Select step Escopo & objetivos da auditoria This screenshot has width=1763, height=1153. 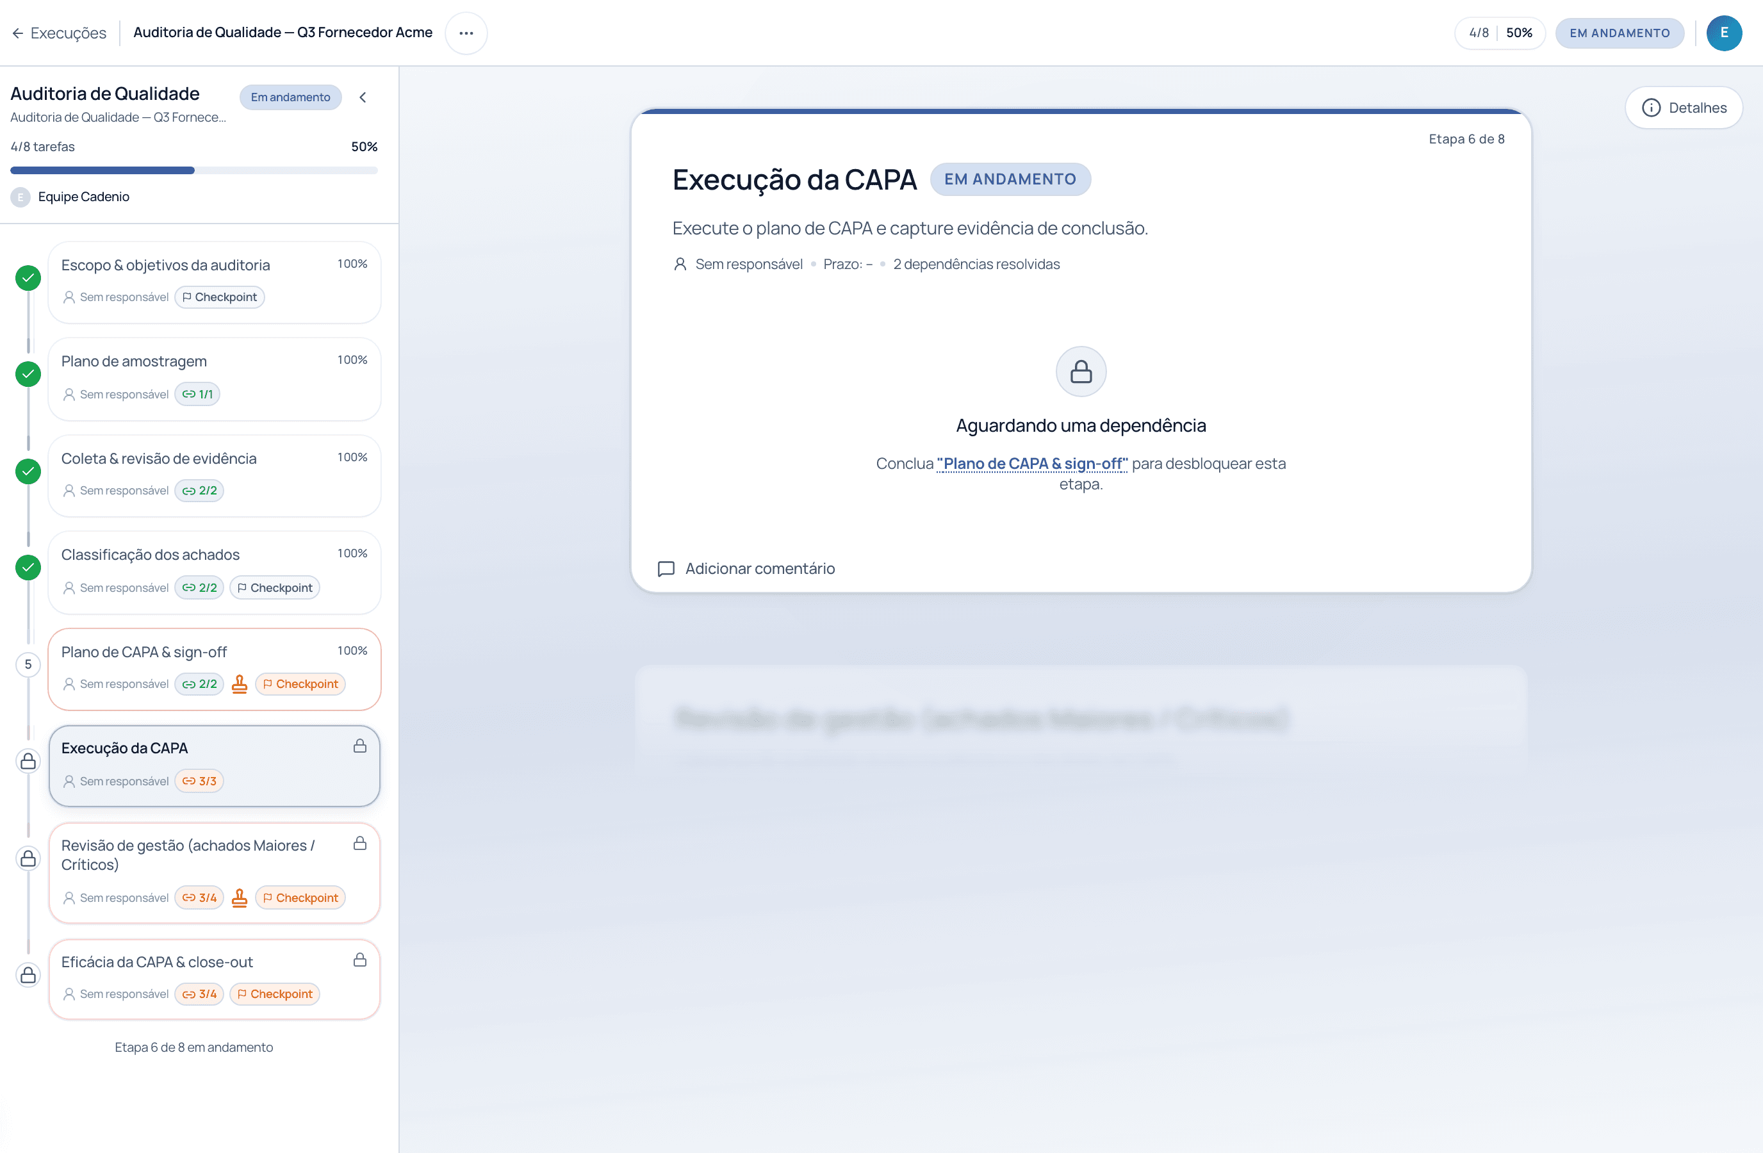tap(214, 282)
